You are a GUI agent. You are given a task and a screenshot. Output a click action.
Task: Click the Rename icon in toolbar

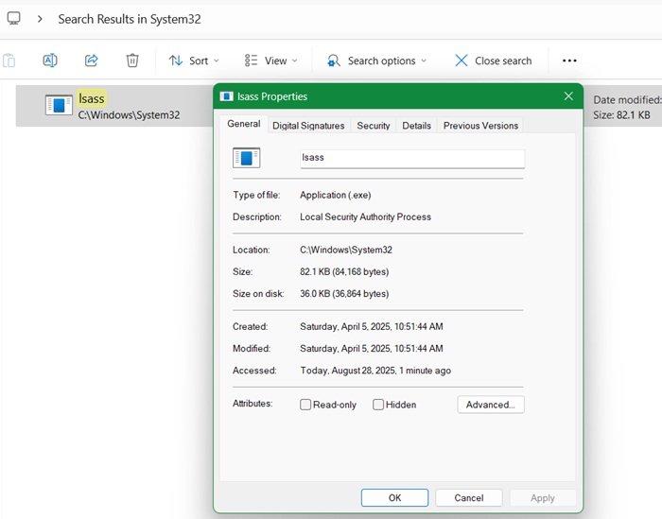[x=50, y=61]
